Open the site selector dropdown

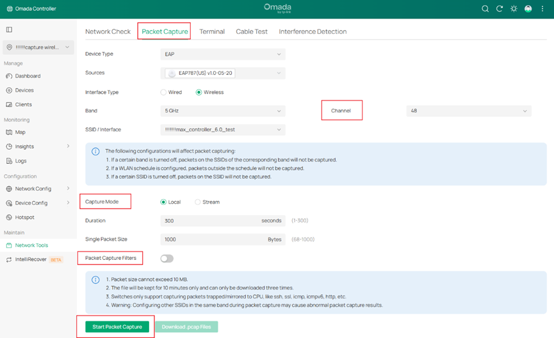click(x=38, y=47)
